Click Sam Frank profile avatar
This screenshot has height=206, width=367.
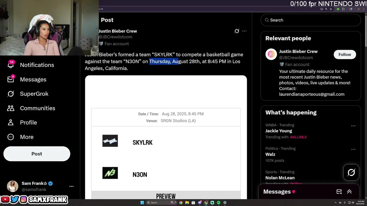pyautogui.click(x=13, y=186)
